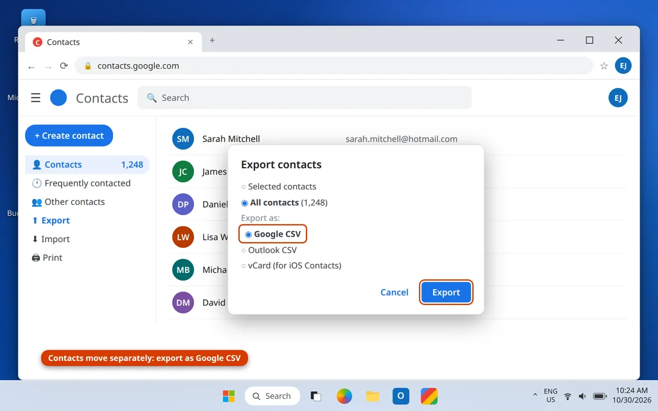Choose Google CSV export format
Image resolution: width=658 pixels, height=411 pixels.
(272, 234)
